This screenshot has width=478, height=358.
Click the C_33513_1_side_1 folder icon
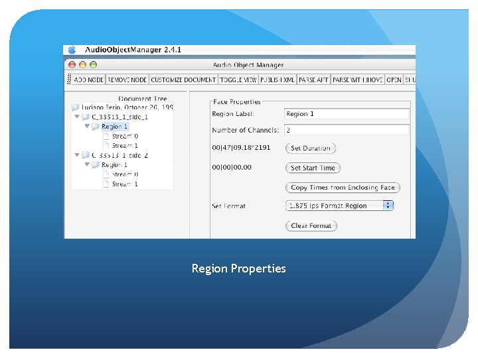(x=86, y=117)
